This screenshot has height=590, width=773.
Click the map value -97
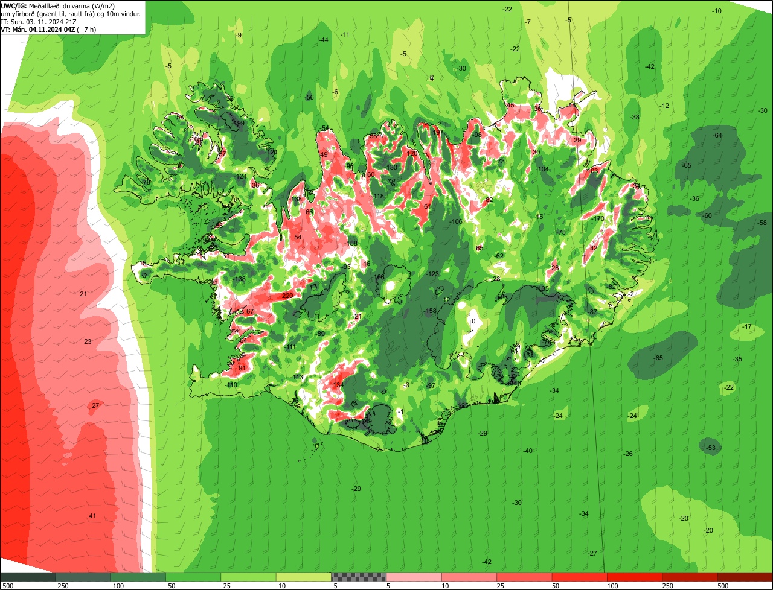pyautogui.click(x=431, y=385)
